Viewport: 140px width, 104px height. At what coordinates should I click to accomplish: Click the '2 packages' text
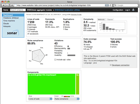click(32, 27)
